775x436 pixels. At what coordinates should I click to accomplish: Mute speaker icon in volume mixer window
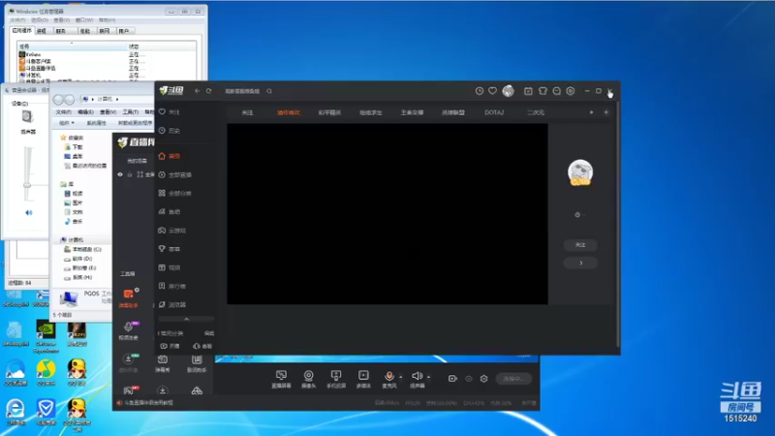tap(29, 212)
